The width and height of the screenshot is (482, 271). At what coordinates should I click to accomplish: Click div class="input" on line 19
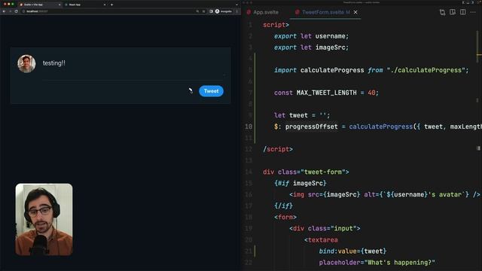(325, 229)
